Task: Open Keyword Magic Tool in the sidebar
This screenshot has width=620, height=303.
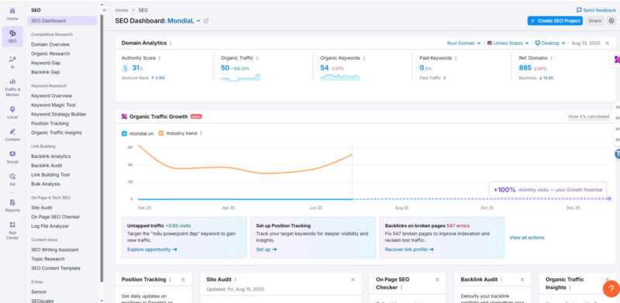Action: (53, 105)
